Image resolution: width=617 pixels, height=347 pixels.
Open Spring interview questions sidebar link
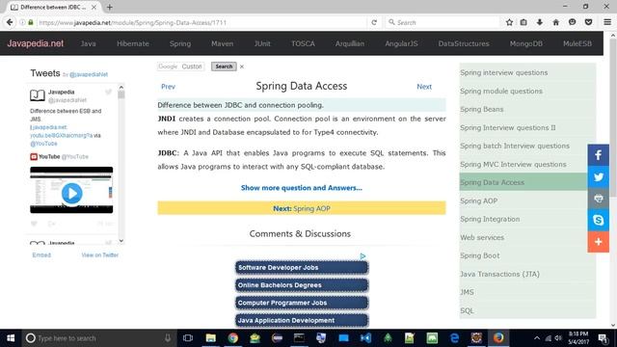[503, 73]
